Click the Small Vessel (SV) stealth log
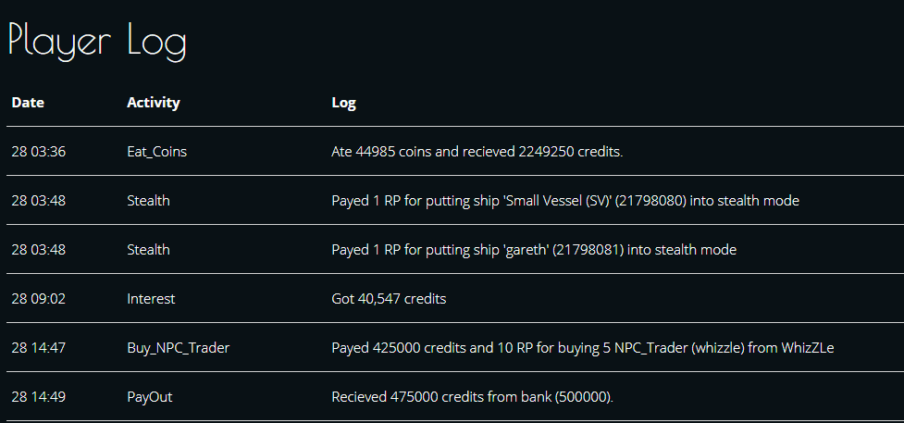Screen dimensions: 904x423 point(565,201)
